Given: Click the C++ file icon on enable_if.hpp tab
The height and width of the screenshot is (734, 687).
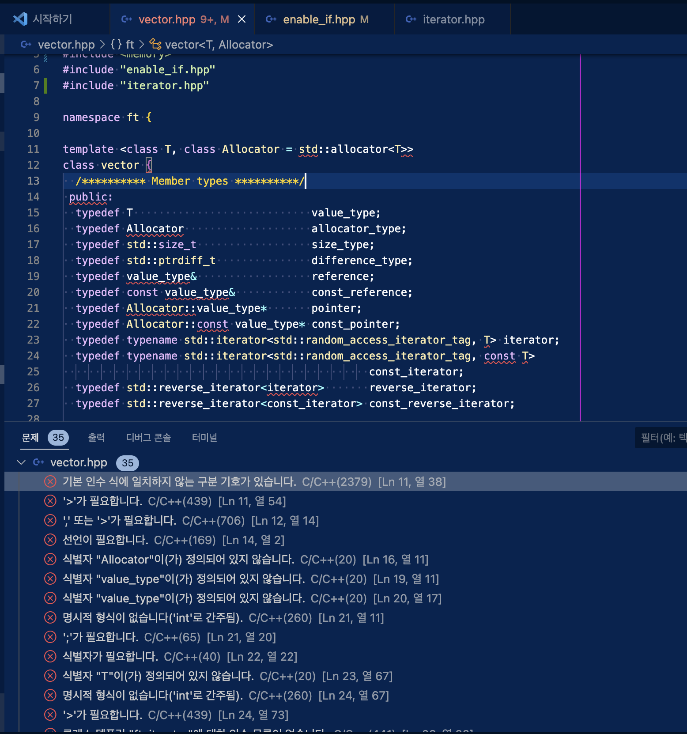Looking at the screenshot, I should pyautogui.click(x=271, y=19).
